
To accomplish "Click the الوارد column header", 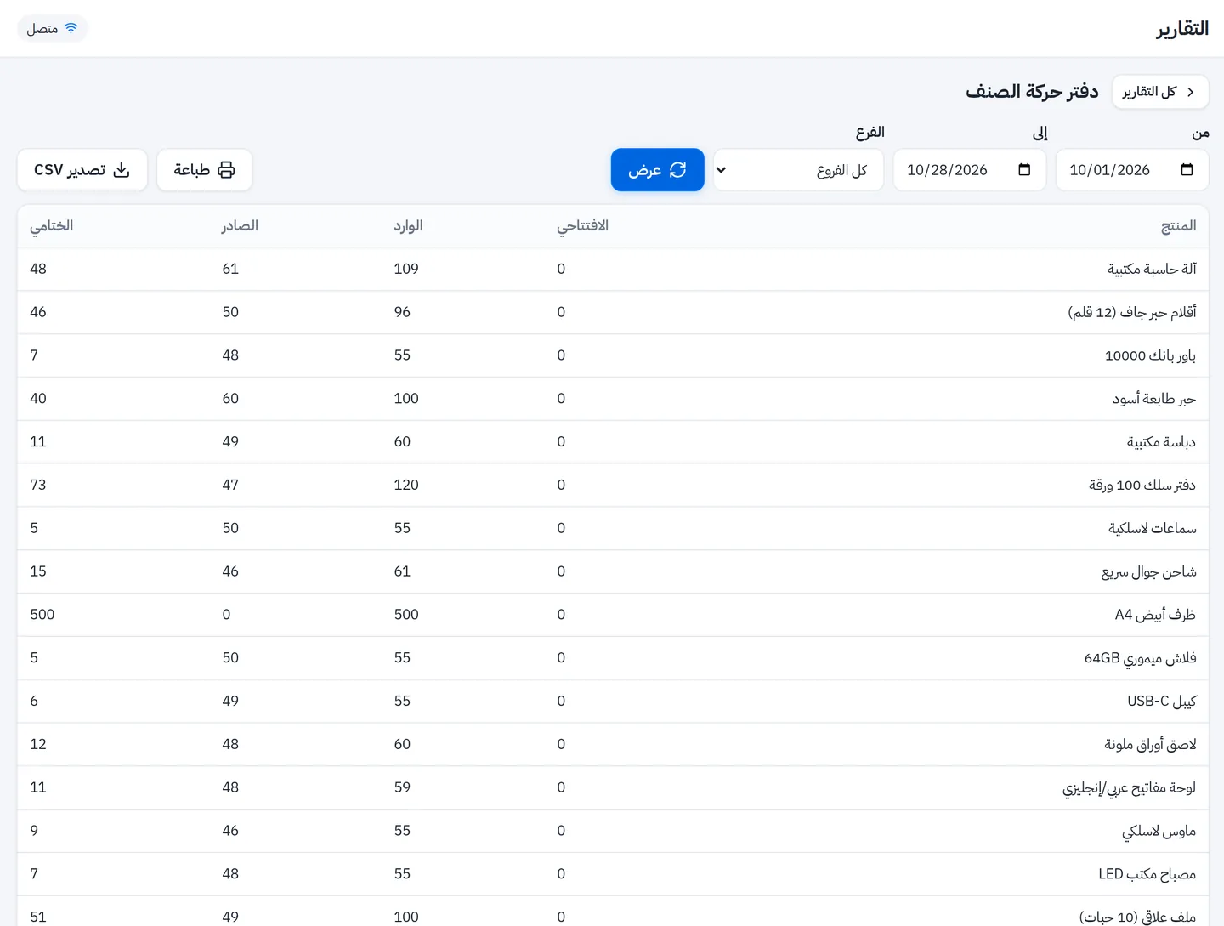I will 409,226.
